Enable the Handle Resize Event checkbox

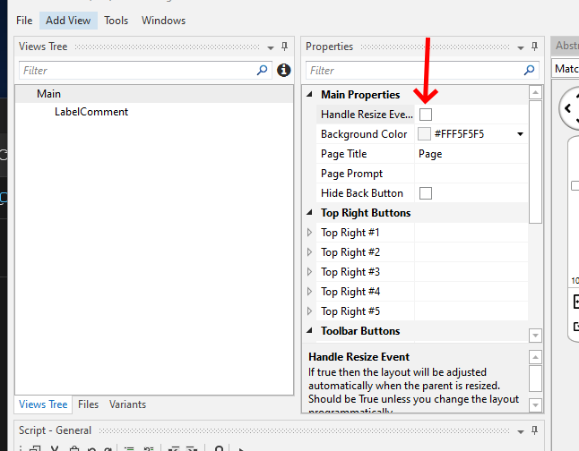click(x=426, y=115)
